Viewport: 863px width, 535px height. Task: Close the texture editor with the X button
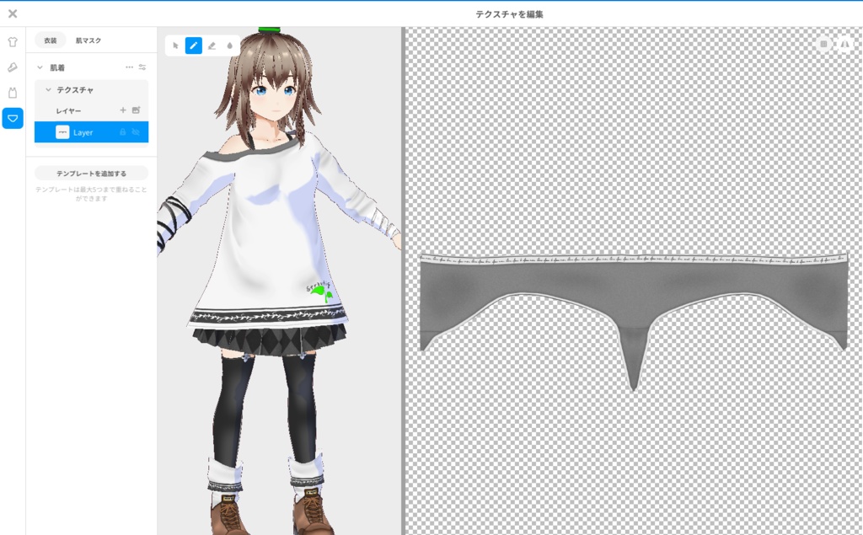tap(13, 13)
